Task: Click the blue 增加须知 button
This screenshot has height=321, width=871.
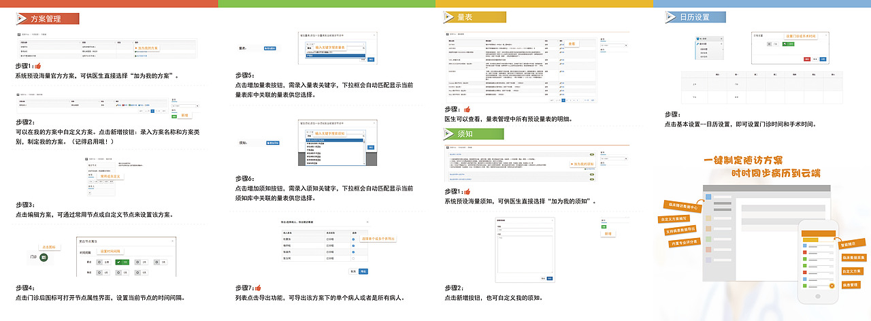Action: pos(273,143)
